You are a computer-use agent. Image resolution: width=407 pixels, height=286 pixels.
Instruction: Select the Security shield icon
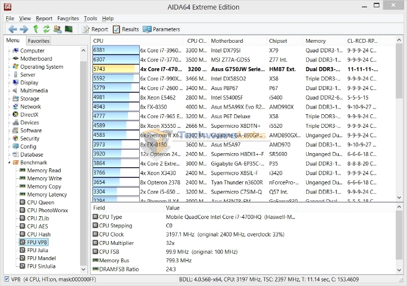coord(16,138)
